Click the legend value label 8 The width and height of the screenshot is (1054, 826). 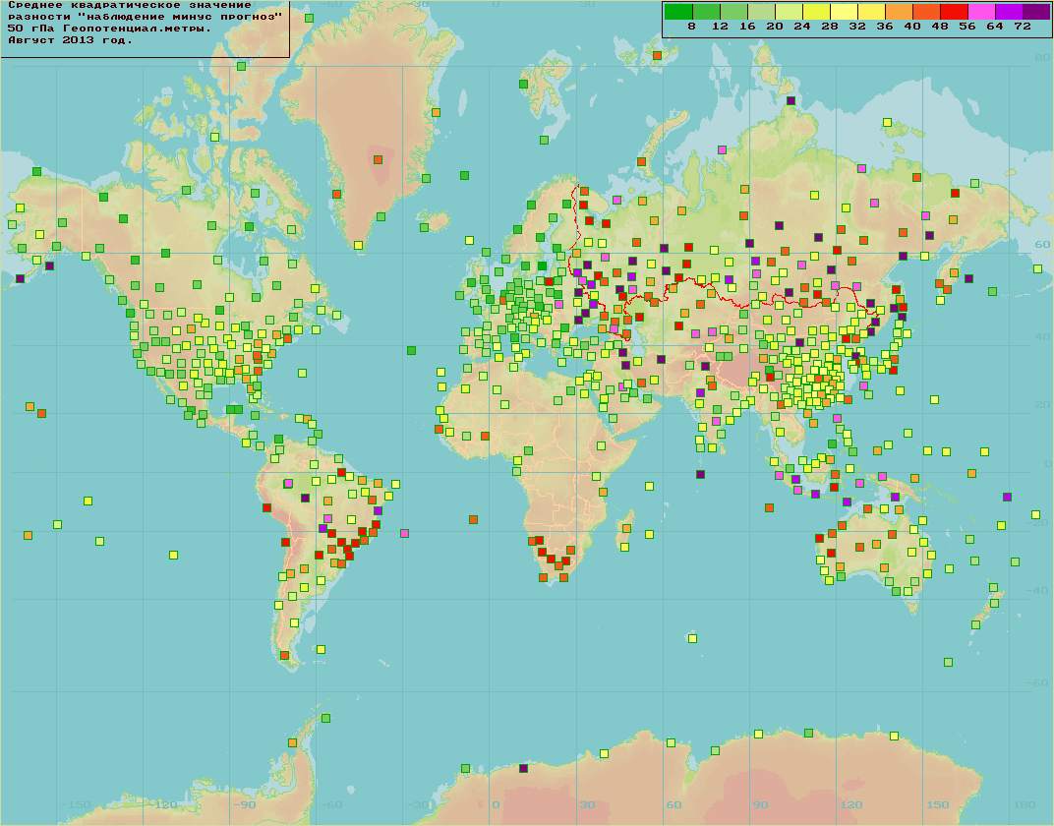tap(692, 27)
